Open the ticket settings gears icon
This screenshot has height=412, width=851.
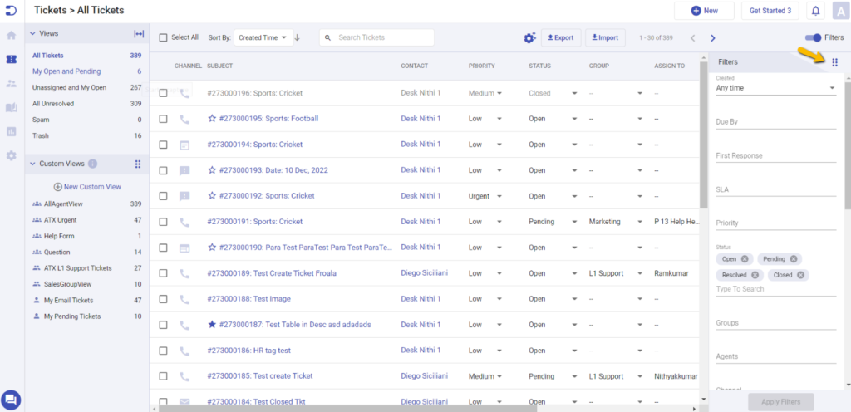point(529,37)
